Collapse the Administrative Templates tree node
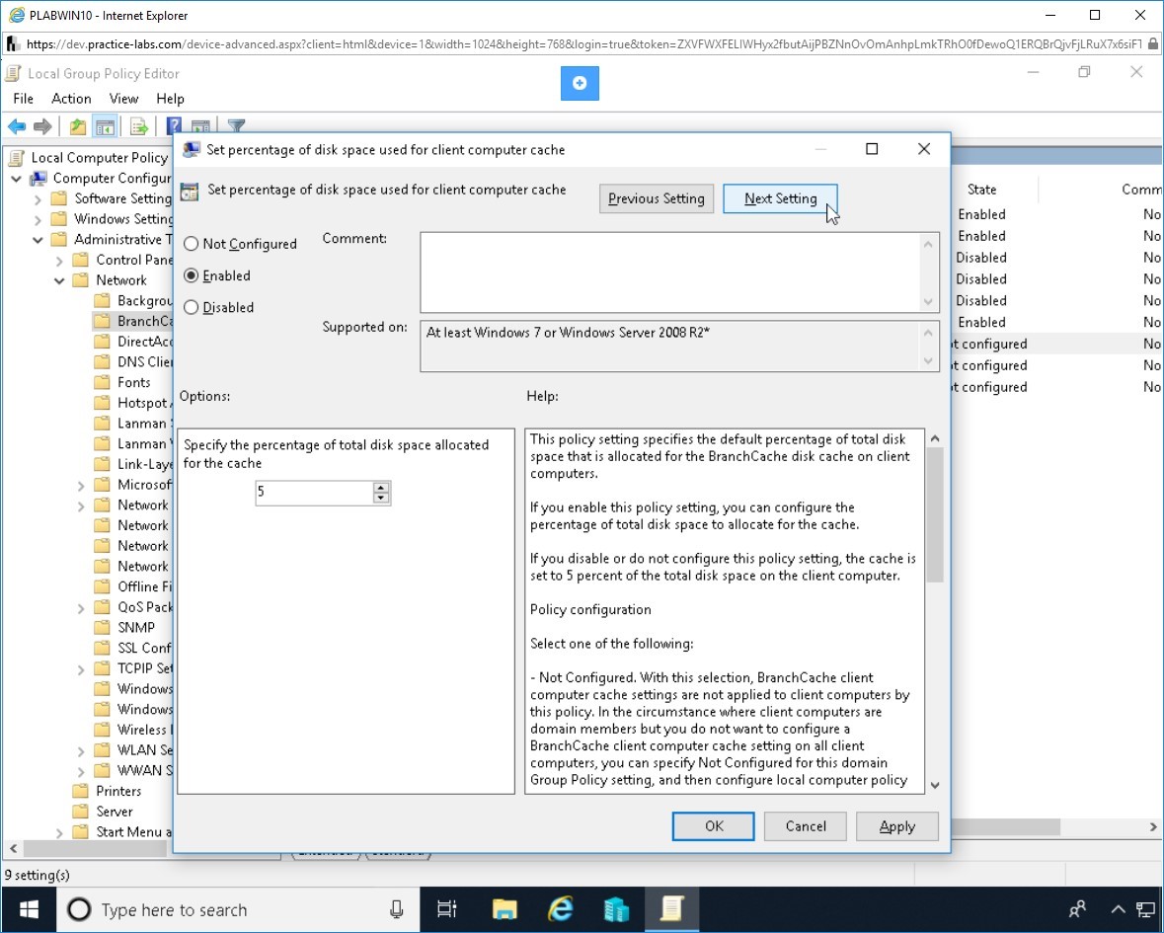This screenshot has height=933, width=1164. [38, 240]
